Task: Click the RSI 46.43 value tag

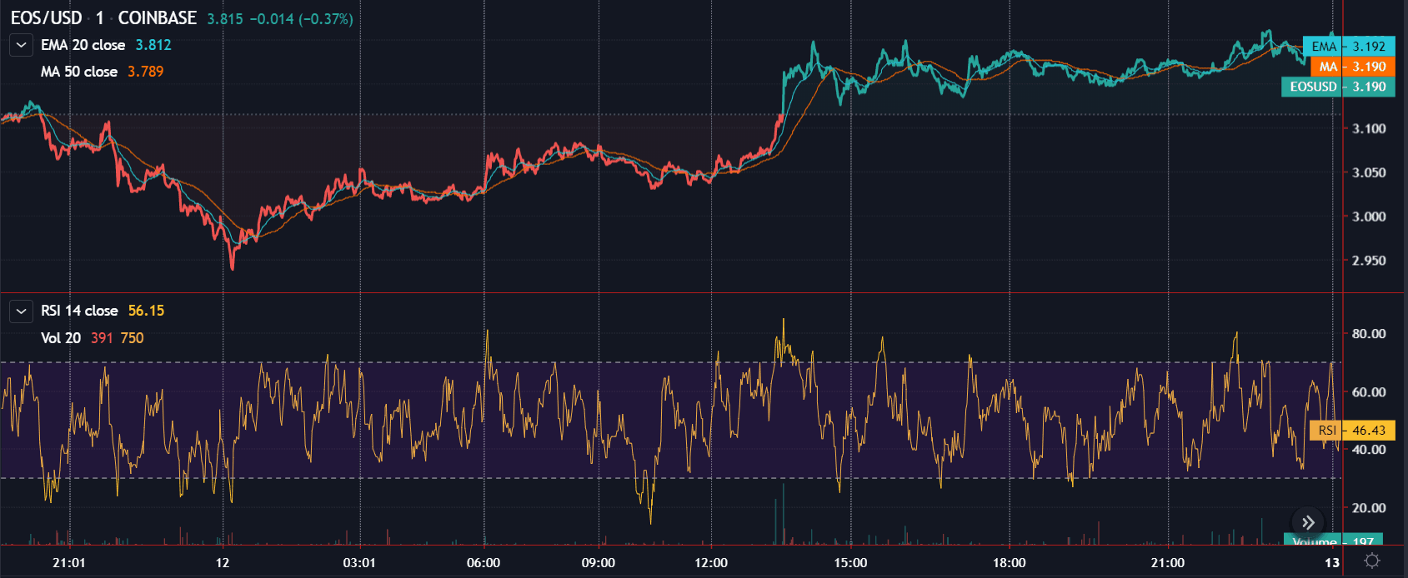Action: (1352, 431)
